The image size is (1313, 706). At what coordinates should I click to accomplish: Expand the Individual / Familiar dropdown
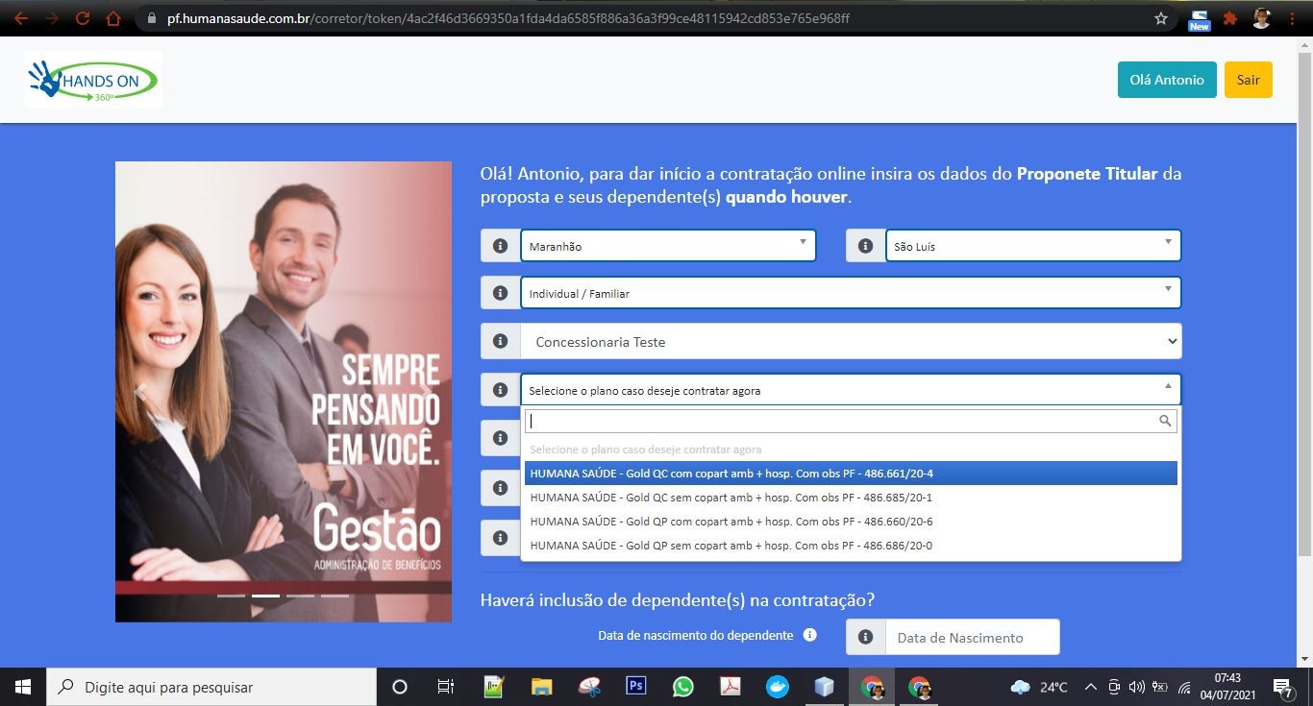pyautogui.click(x=850, y=293)
